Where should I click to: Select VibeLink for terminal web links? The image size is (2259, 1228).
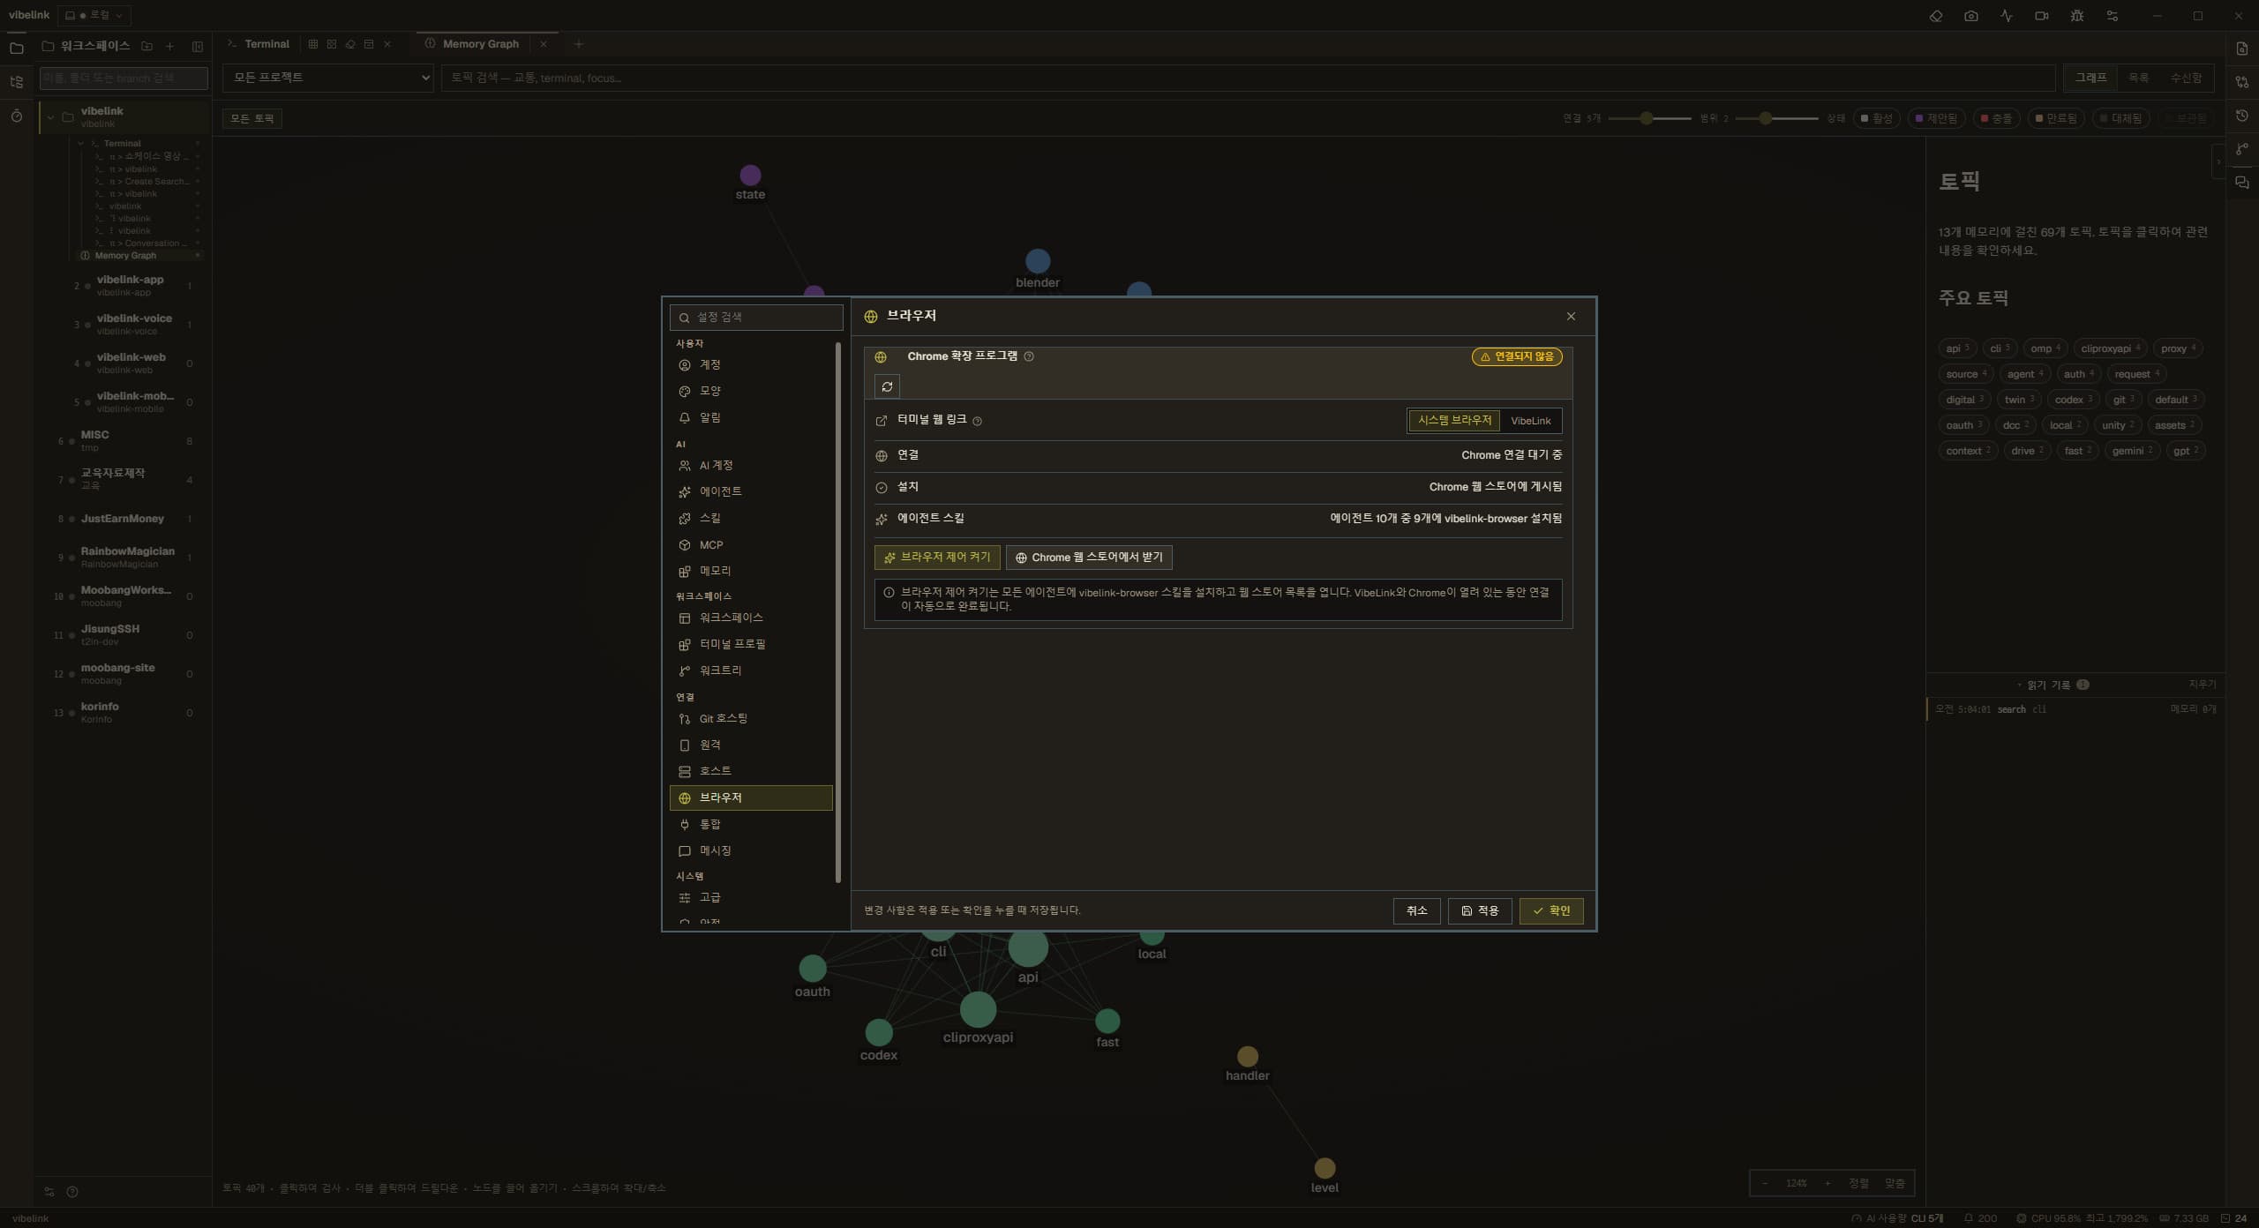click(1530, 421)
